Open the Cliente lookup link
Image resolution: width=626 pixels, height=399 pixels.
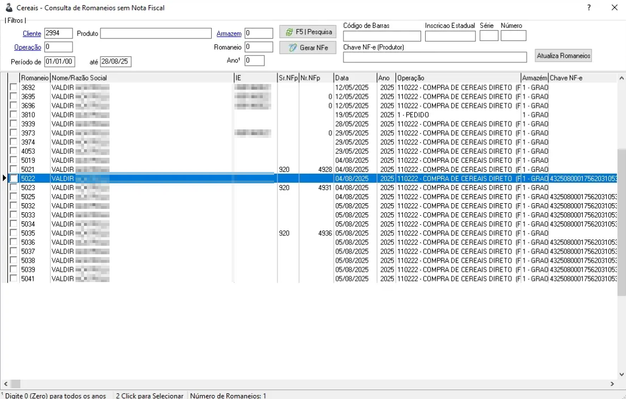click(x=32, y=33)
